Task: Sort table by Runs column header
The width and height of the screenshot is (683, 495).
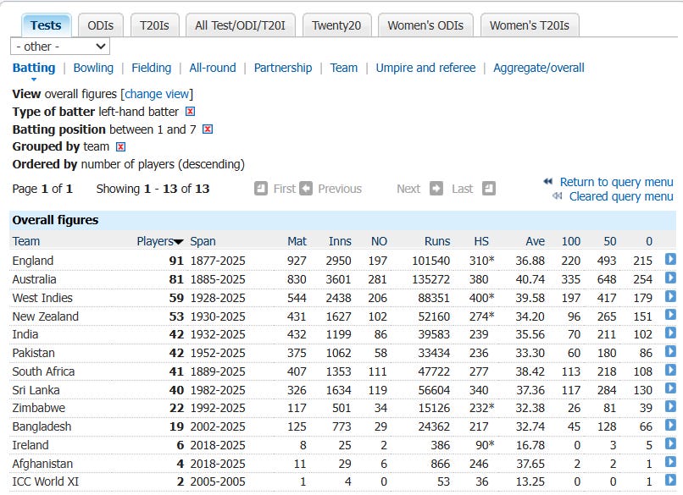Action: 437,241
